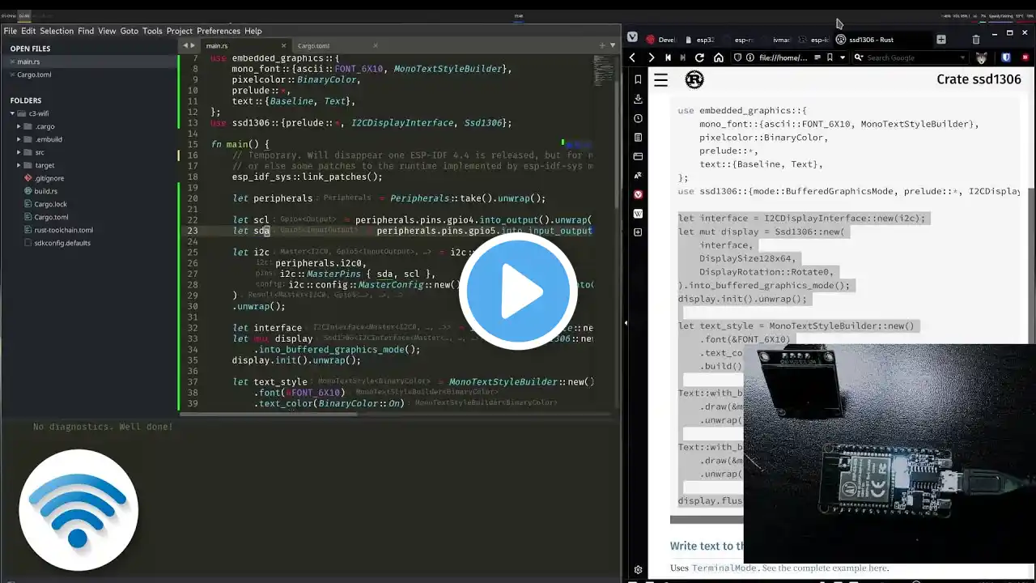Open the rustdoc sidebar hamburger menu

click(661, 79)
